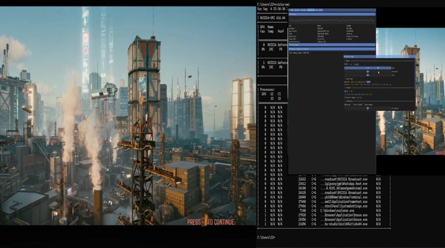Adjust the bottom slider in settings panel
This screenshot has width=445, height=248.
click(367, 108)
